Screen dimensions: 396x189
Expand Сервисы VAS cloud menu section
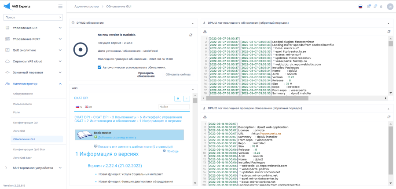[x=60, y=61]
